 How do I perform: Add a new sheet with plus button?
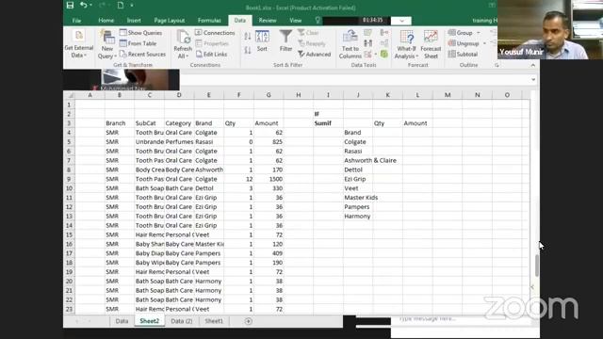[249, 321]
